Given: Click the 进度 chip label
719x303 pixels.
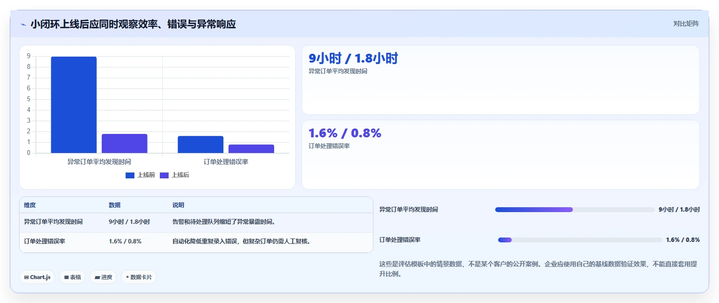Looking at the screenshot, I should coord(107,277).
